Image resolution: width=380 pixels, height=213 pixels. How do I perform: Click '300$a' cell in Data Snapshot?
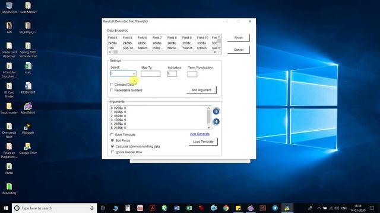[x=201, y=43]
